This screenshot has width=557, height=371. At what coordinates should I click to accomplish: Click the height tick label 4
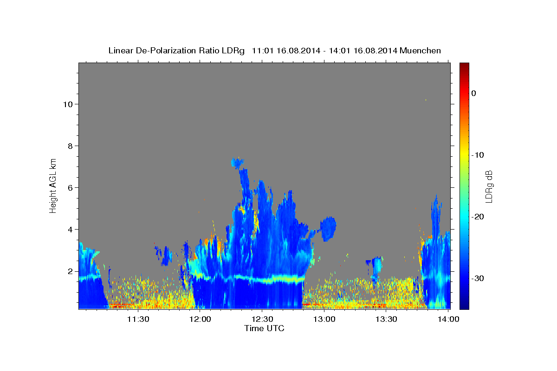tap(71, 230)
